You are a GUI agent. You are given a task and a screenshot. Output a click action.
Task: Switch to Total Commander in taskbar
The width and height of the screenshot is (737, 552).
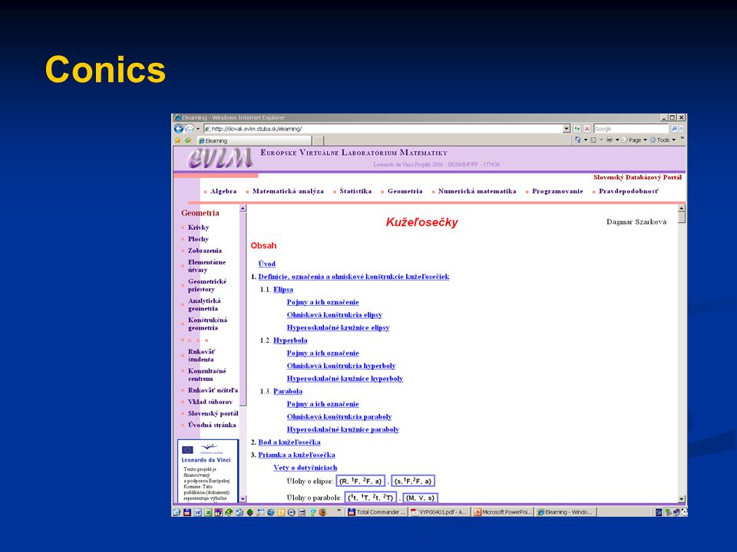point(376,512)
